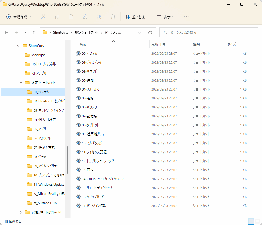
Task: Select the 04-フォーカス file name
Action: (x=91, y=89)
